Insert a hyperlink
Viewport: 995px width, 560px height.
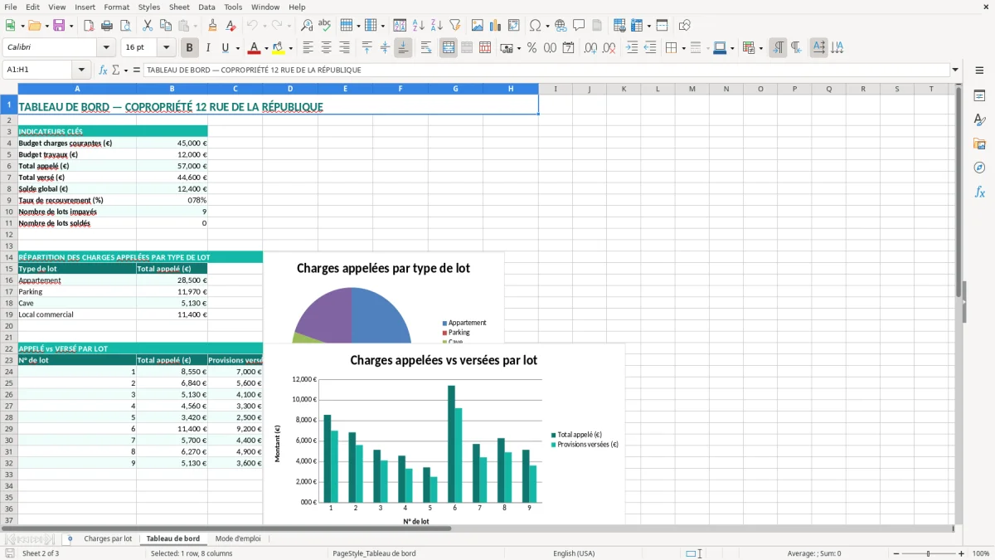pos(561,26)
